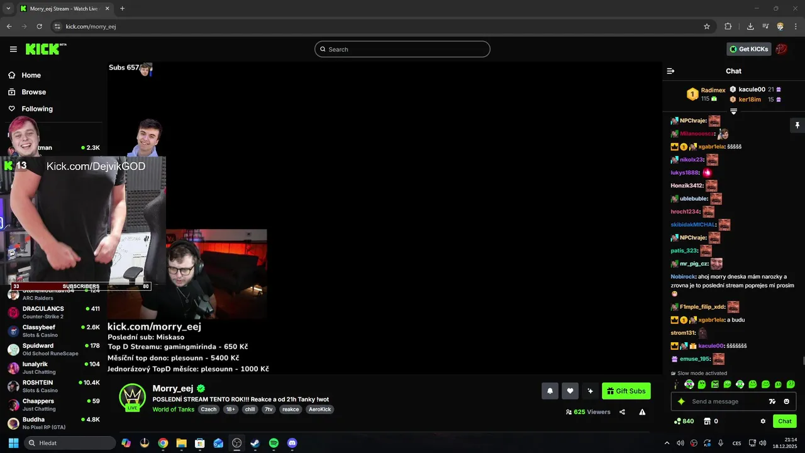805x453 pixels.
Task: Bookmark this page with star icon
Action: click(707, 26)
